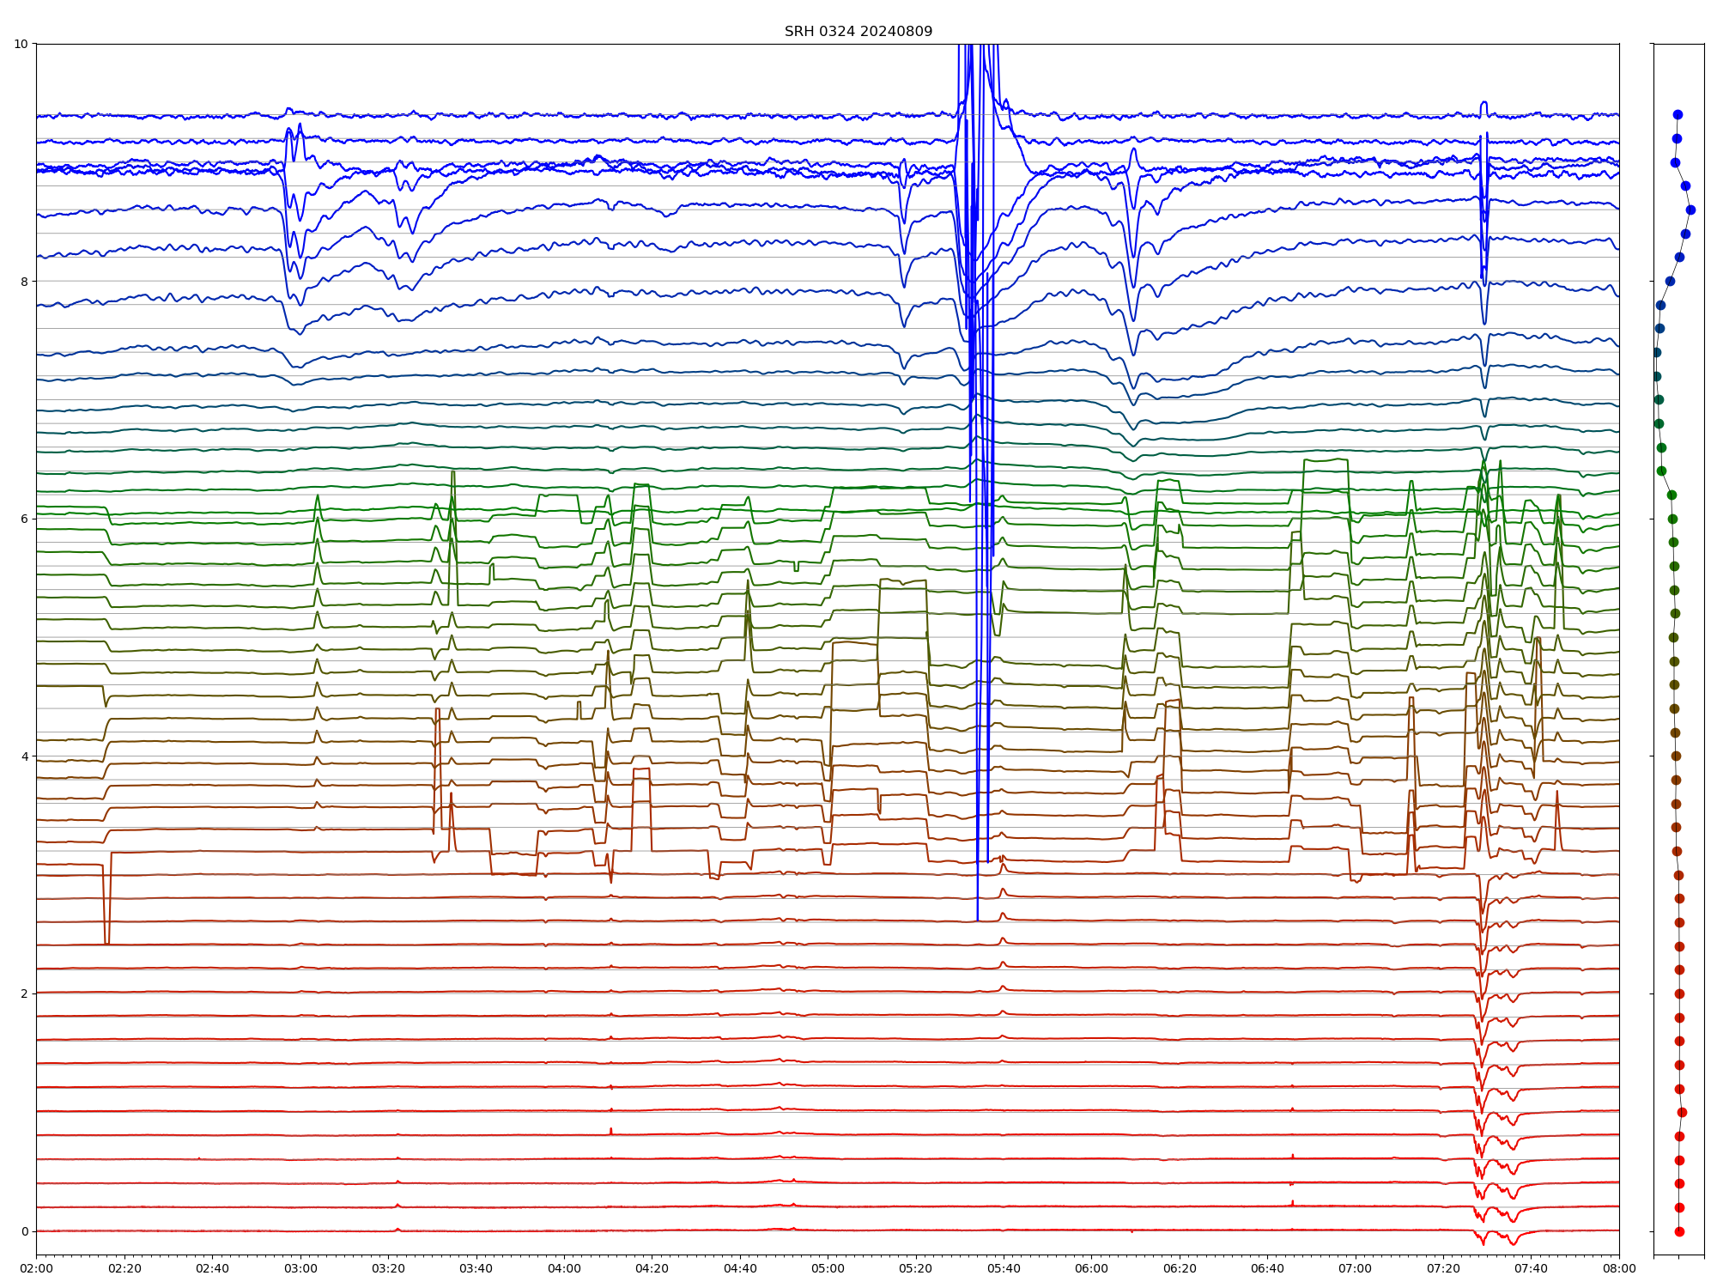Click the 03:00 tick label on time axis
Image resolution: width=1717 pixels, height=1288 pixels.
coord(300,1268)
